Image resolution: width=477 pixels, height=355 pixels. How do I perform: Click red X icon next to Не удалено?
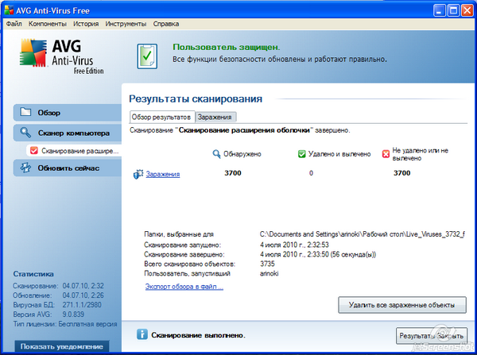coord(386,154)
